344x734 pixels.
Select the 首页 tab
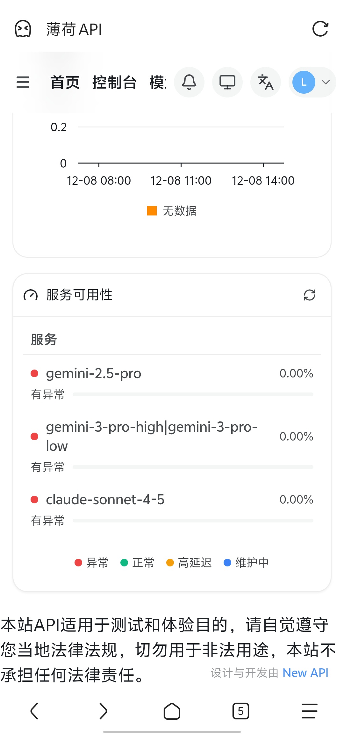pyautogui.click(x=65, y=83)
